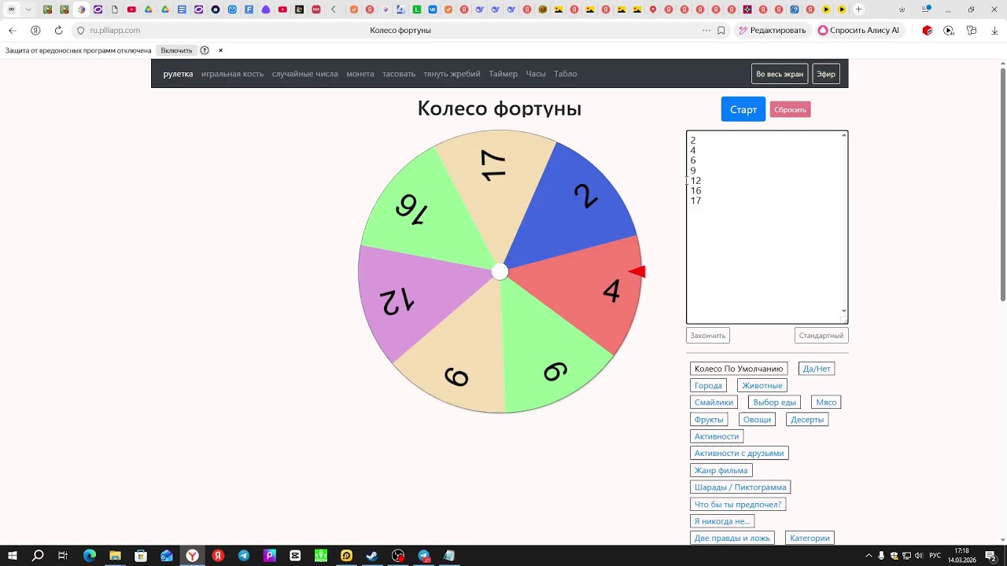
Task: Open Task View on the taskbar
Action: coord(63,556)
